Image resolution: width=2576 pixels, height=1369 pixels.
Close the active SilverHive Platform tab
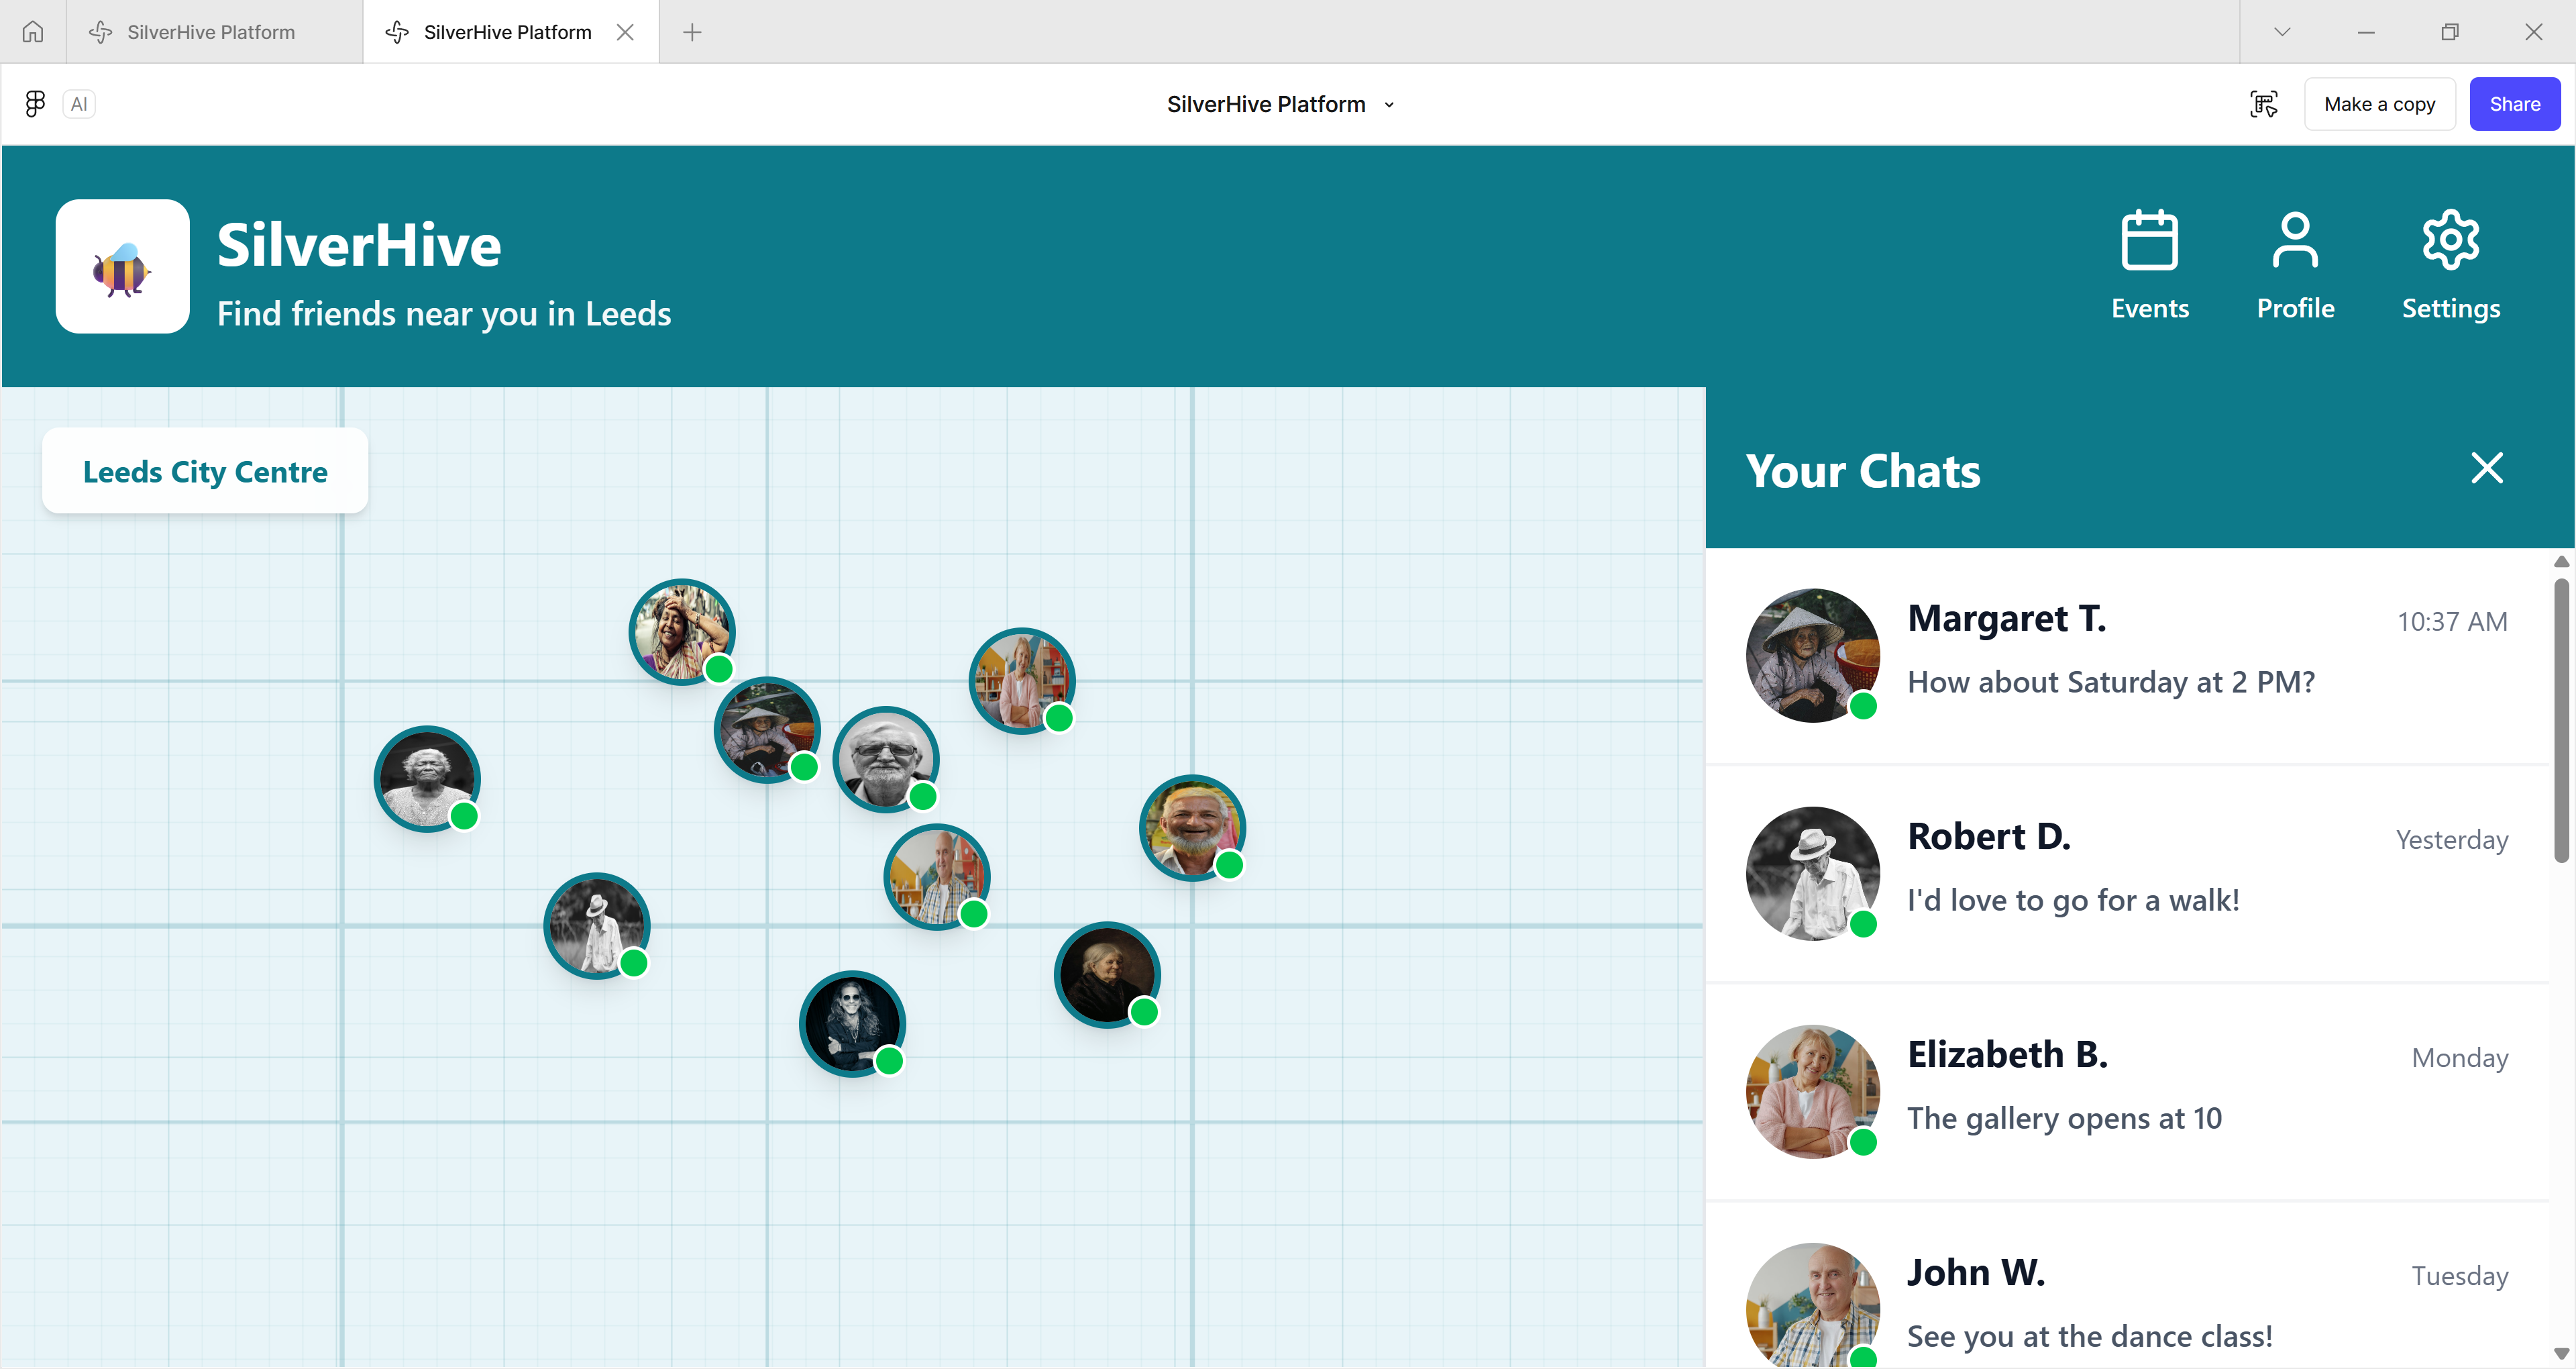pyautogui.click(x=625, y=32)
